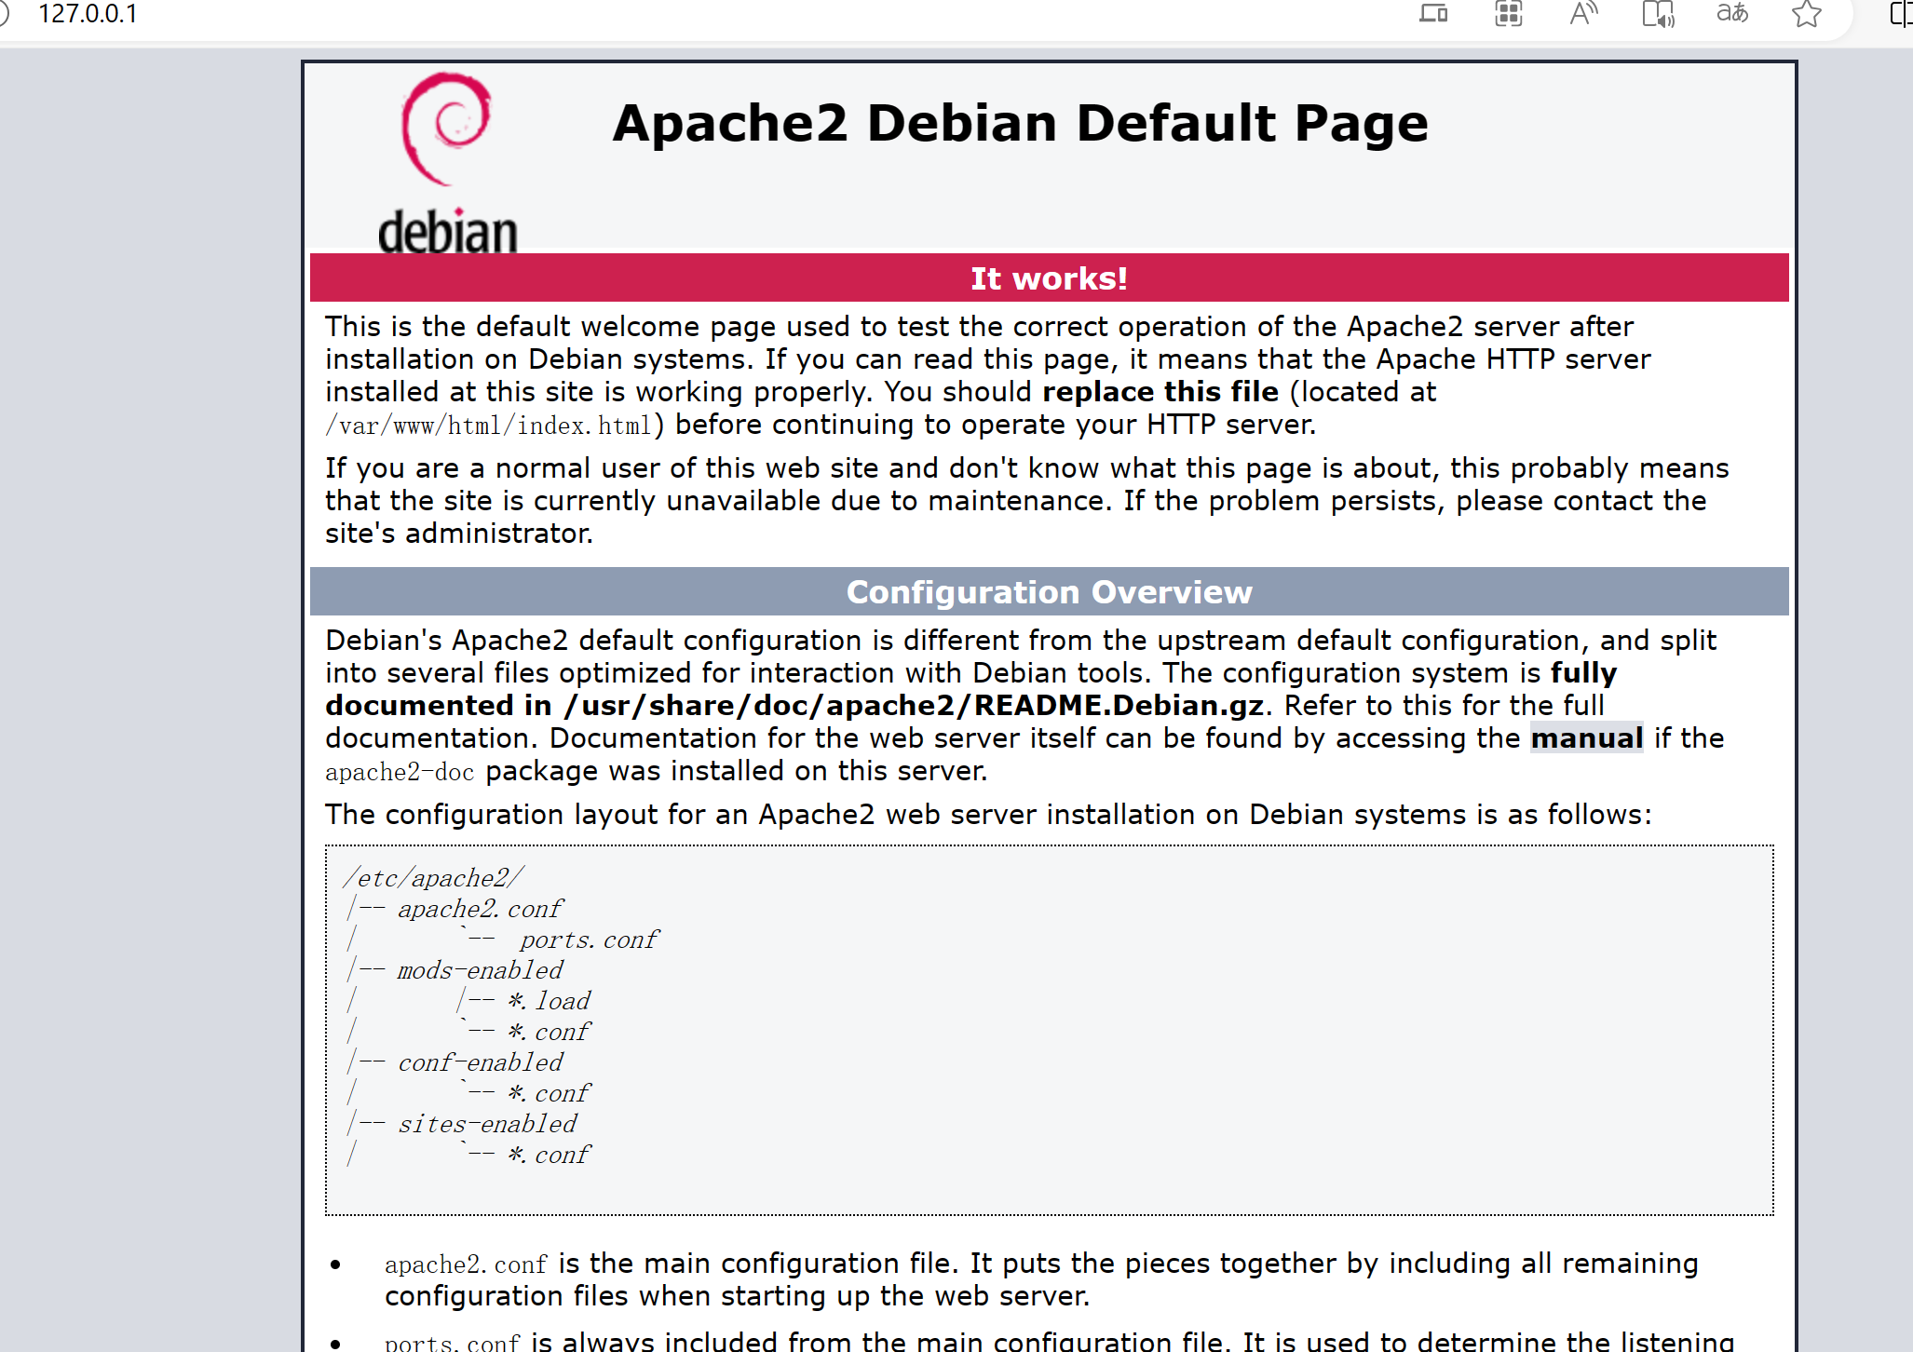Click the bold replace this file text
Viewport: 1913px width, 1352px height.
(x=1160, y=392)
